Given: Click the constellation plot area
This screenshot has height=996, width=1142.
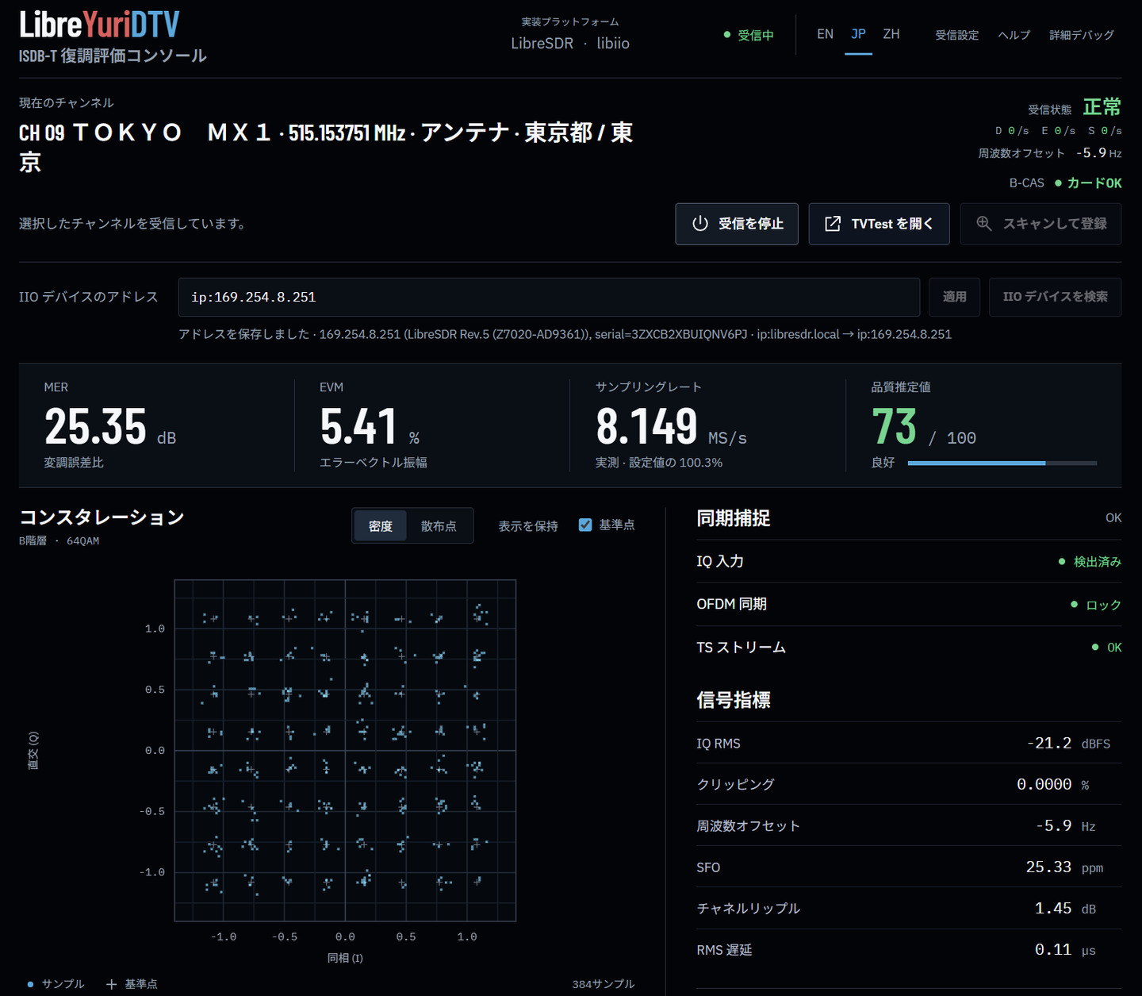Looking at the screenshot, I should point(345,750).
